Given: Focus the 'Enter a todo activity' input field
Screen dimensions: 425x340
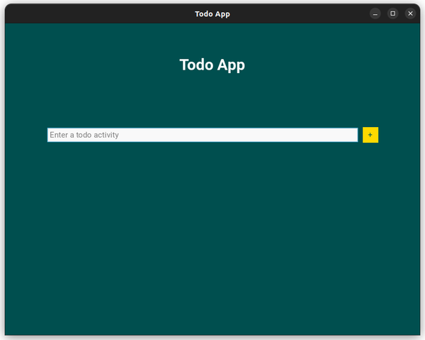Looking at the screenshot, I should tap(203, 135).
